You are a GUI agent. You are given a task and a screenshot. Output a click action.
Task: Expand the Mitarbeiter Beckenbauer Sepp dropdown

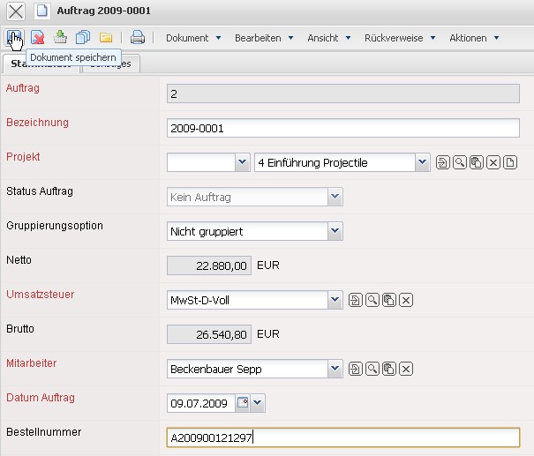click(x=335, y=370)
